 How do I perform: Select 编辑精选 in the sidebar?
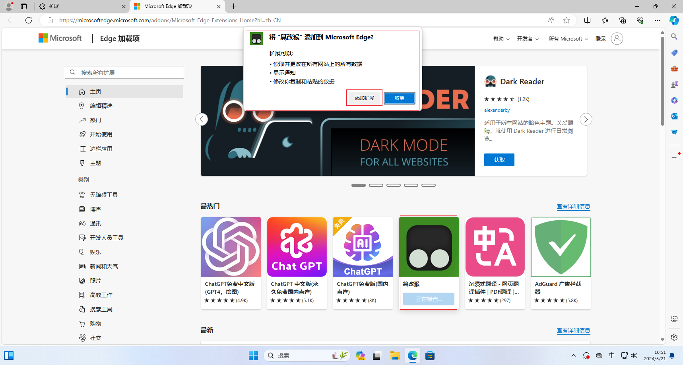(124, 106)
